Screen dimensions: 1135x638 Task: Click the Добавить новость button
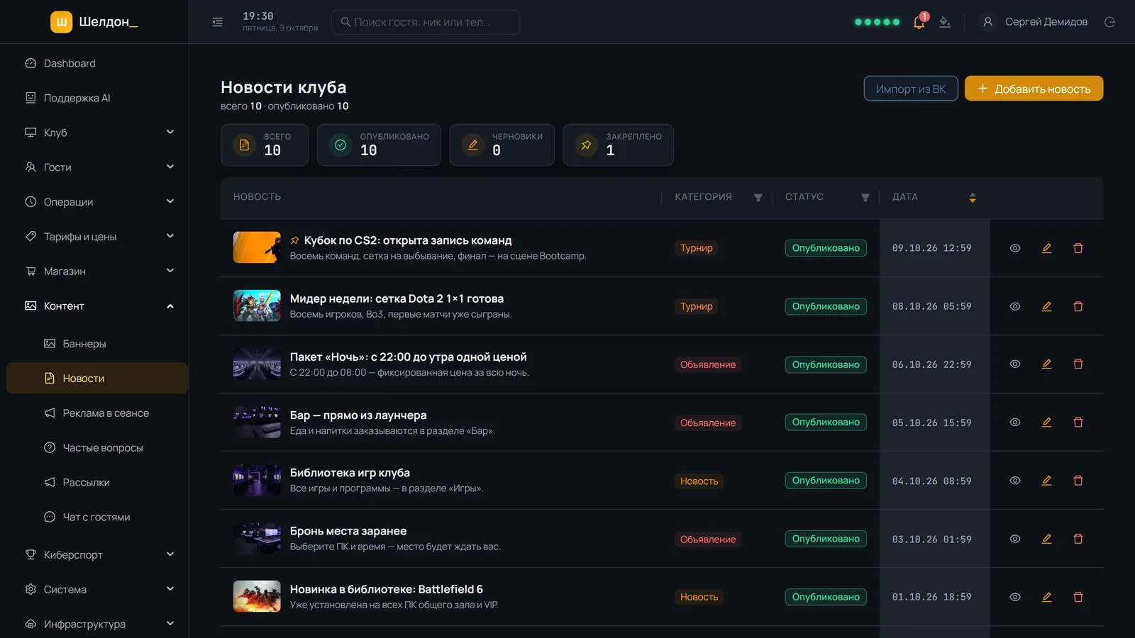point(1034,89)
